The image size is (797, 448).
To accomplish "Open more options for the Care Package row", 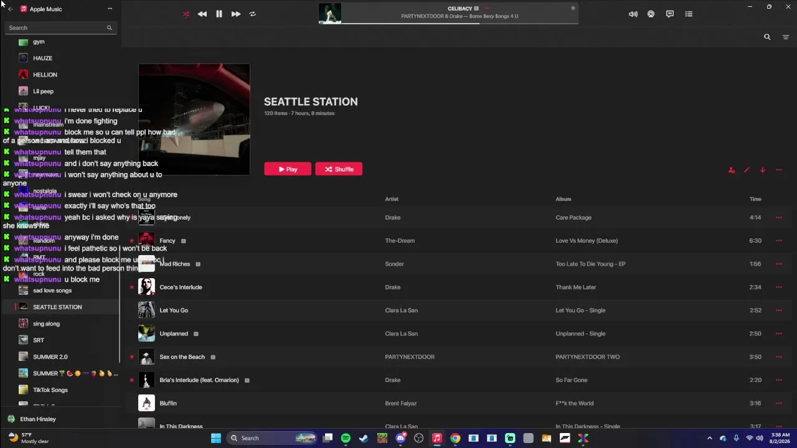I will point(778,218).
